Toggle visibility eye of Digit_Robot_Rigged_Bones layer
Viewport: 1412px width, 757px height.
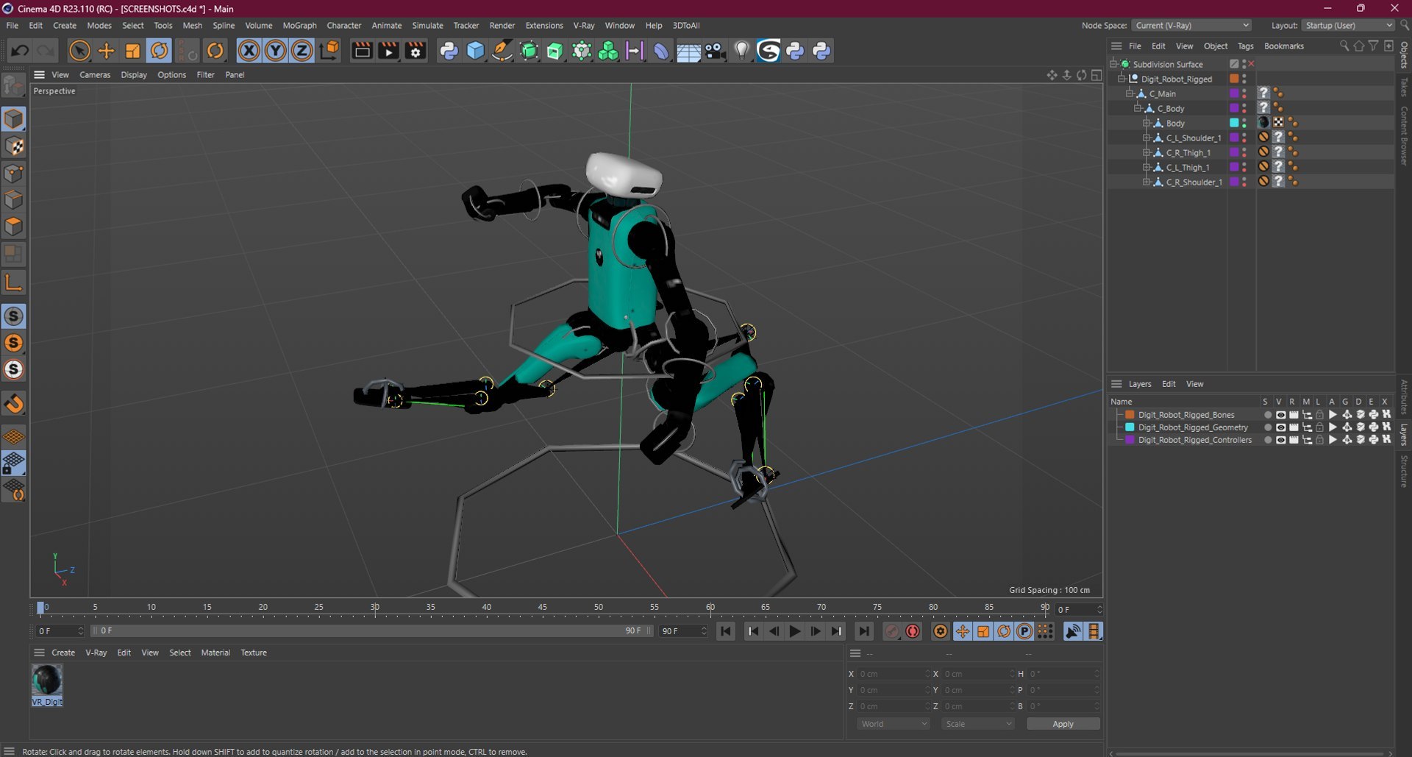(1280, 415)
